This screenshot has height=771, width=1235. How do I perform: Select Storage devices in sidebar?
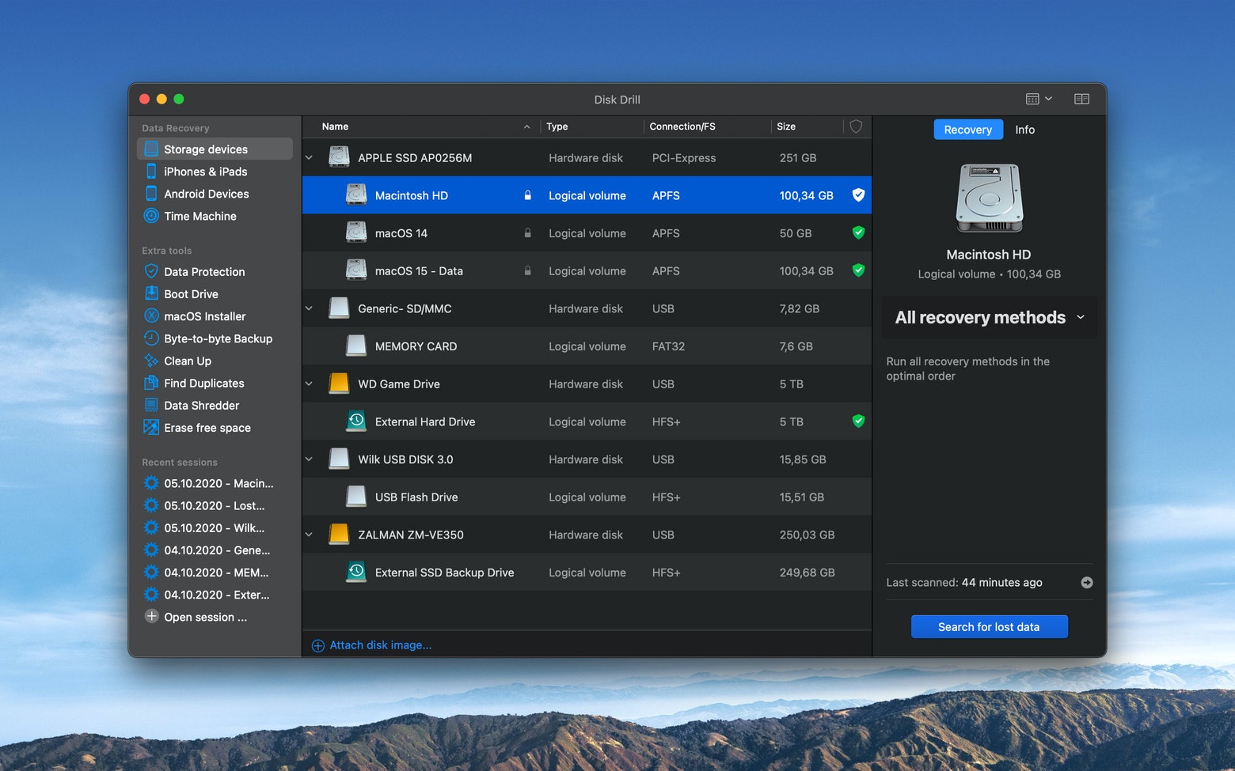click(x=215, y=149)
